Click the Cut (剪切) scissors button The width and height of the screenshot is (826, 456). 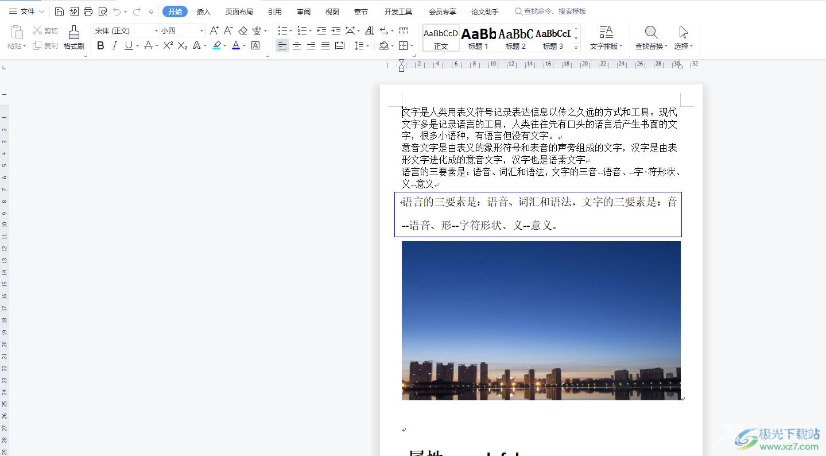click(x=45, y=30)
